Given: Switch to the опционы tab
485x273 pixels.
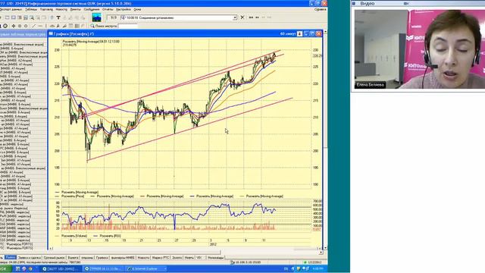Looking at the screenshot, I should 87,258.
